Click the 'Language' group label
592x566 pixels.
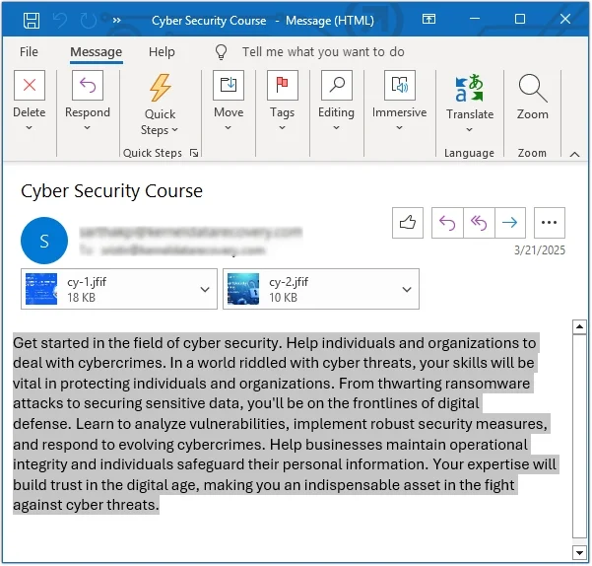tap(469, 153)
